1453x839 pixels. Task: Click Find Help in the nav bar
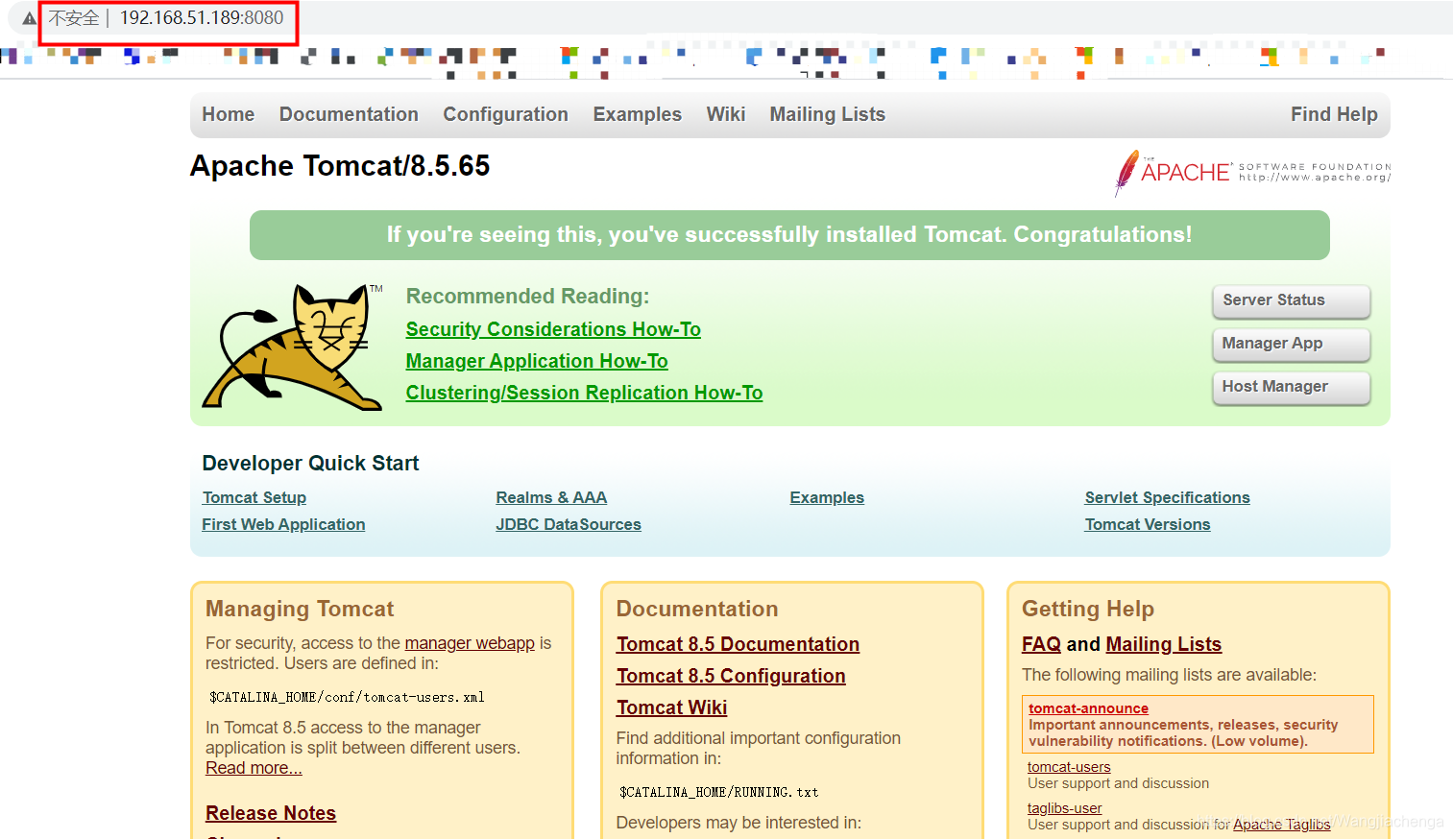pos(1334,114)
